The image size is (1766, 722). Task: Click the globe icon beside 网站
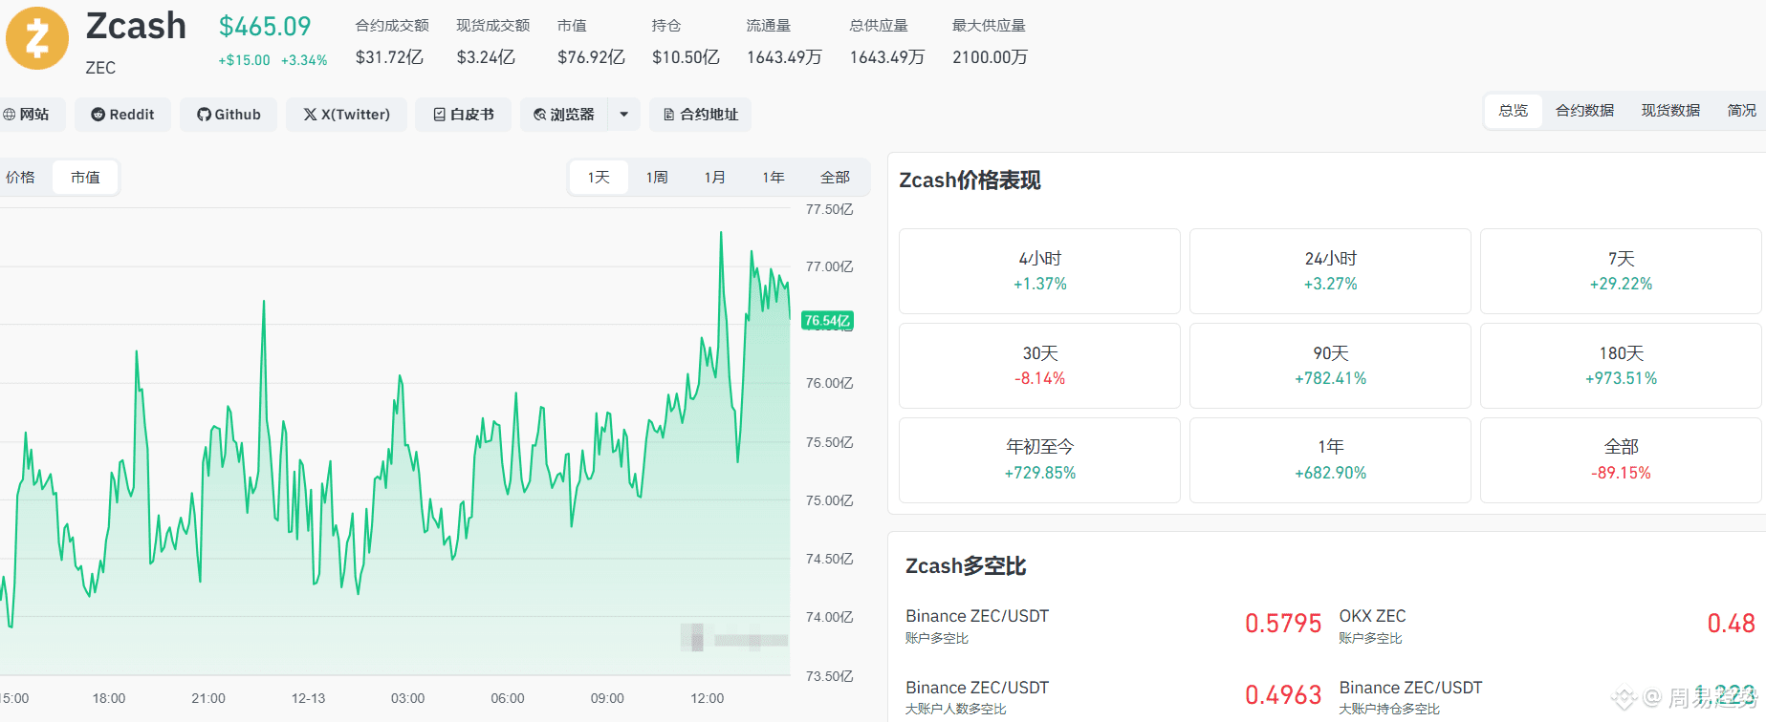point(10,115)
